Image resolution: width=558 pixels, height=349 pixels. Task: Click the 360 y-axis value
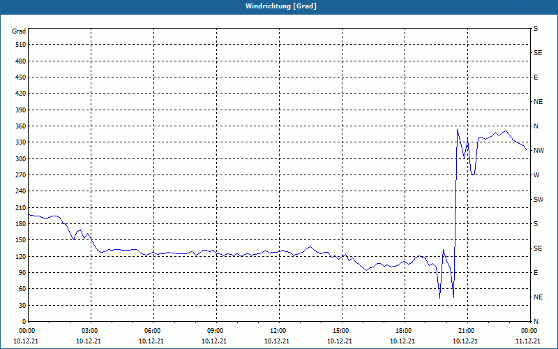click(x=20, y=126)
